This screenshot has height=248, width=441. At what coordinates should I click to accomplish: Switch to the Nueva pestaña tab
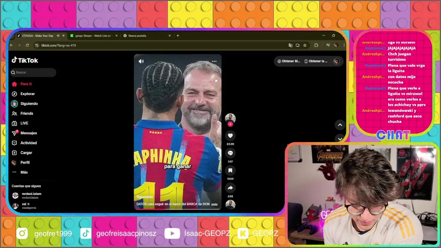point(137,36)
